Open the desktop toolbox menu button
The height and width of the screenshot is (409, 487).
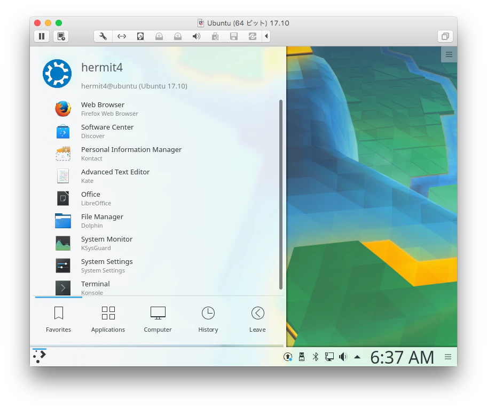pos(449,54)
